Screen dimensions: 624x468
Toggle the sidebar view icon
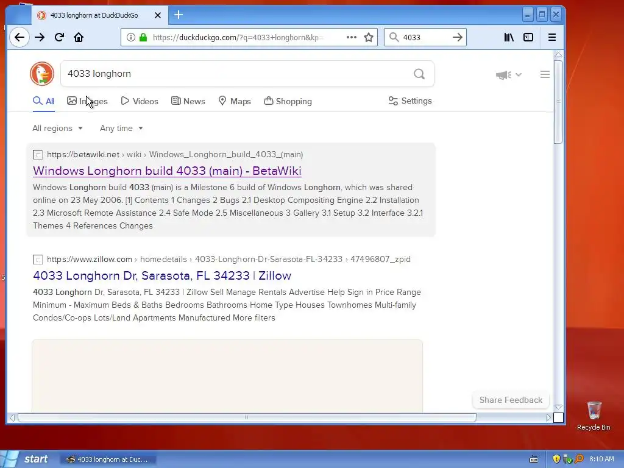[x=528, y=37]
